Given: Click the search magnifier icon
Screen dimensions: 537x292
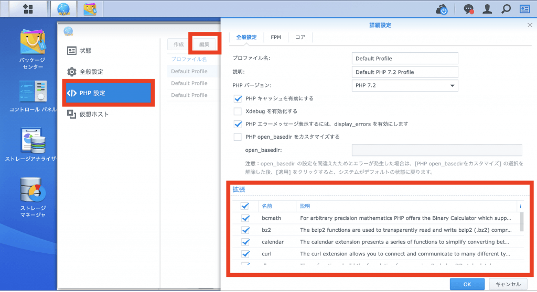Looking at the screenshot, I should tap(506, 9).
